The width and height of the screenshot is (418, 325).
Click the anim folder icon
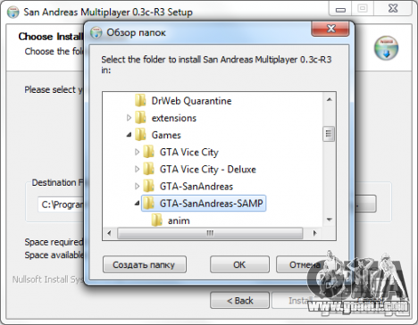pyautogui.click(x=157, y=221)
